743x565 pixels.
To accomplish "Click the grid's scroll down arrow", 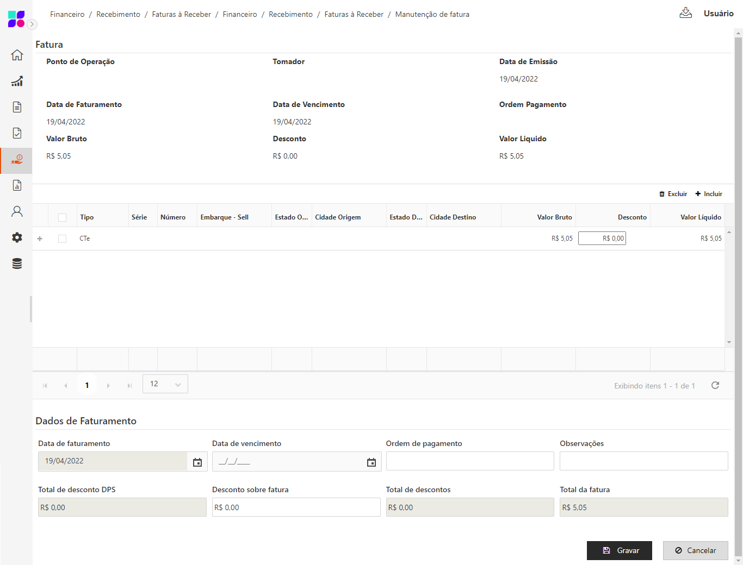I will [729, 342].
